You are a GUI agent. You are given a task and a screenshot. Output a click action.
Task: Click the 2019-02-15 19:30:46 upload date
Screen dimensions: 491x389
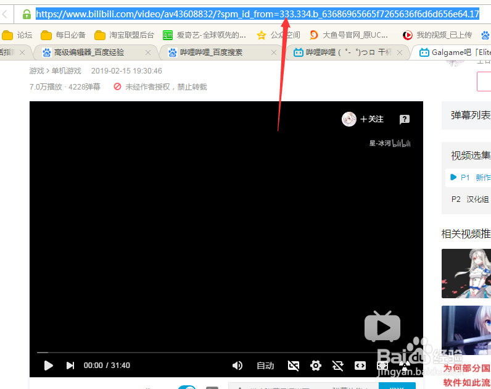(x=126, y=71)
